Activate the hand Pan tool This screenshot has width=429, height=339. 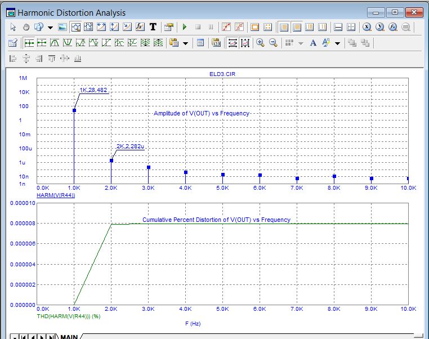pos(26,27)
